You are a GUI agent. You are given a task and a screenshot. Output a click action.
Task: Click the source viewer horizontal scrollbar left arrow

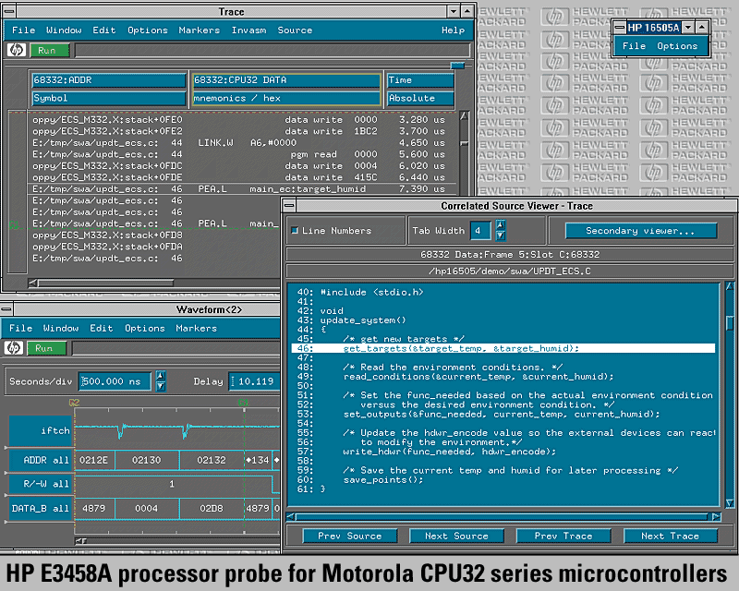tap(290, 516)
